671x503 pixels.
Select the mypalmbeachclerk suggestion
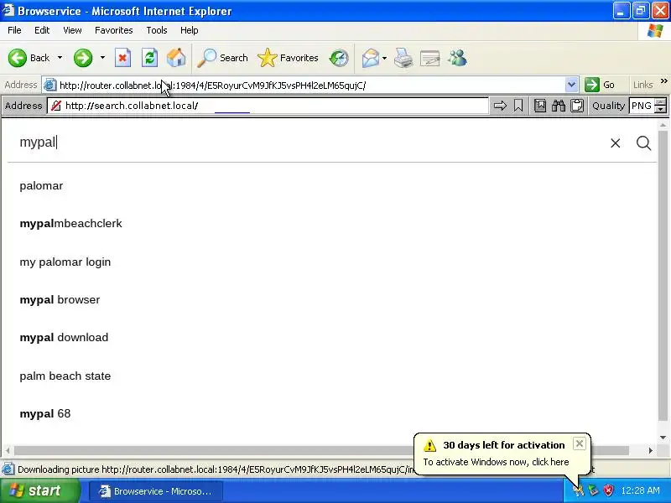tap(71, 224)
